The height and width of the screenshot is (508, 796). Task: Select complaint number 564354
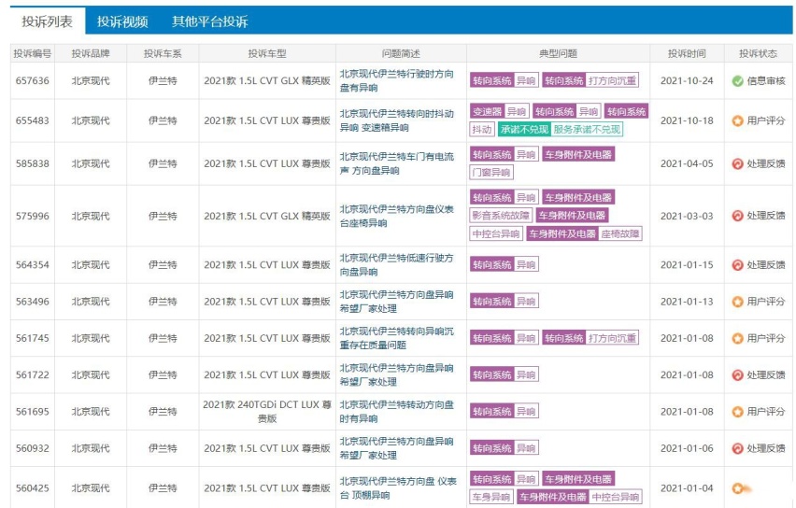pos(33,265)
